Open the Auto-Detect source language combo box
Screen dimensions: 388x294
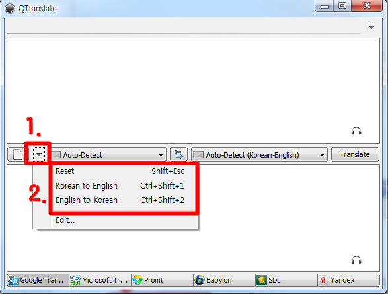pos(108,155)
